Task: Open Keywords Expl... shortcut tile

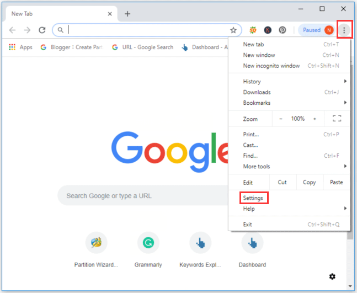Action: [x=200, y=250]
